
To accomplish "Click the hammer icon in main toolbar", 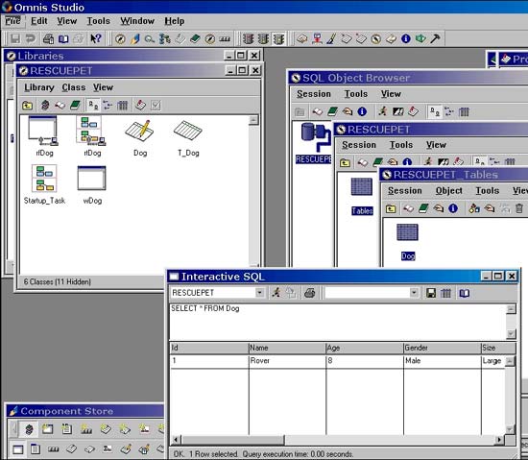I will click(x=435, y=38).
